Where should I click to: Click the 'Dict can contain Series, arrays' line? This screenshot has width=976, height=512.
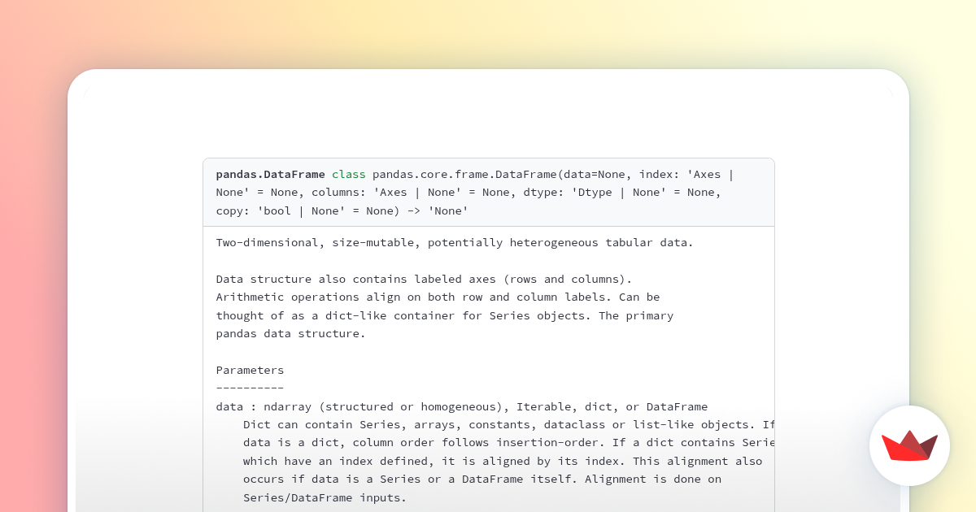pos(508,424)
